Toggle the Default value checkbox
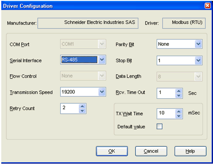The width and height of the screenshot is (213, 164). click(x=160, y=126)
